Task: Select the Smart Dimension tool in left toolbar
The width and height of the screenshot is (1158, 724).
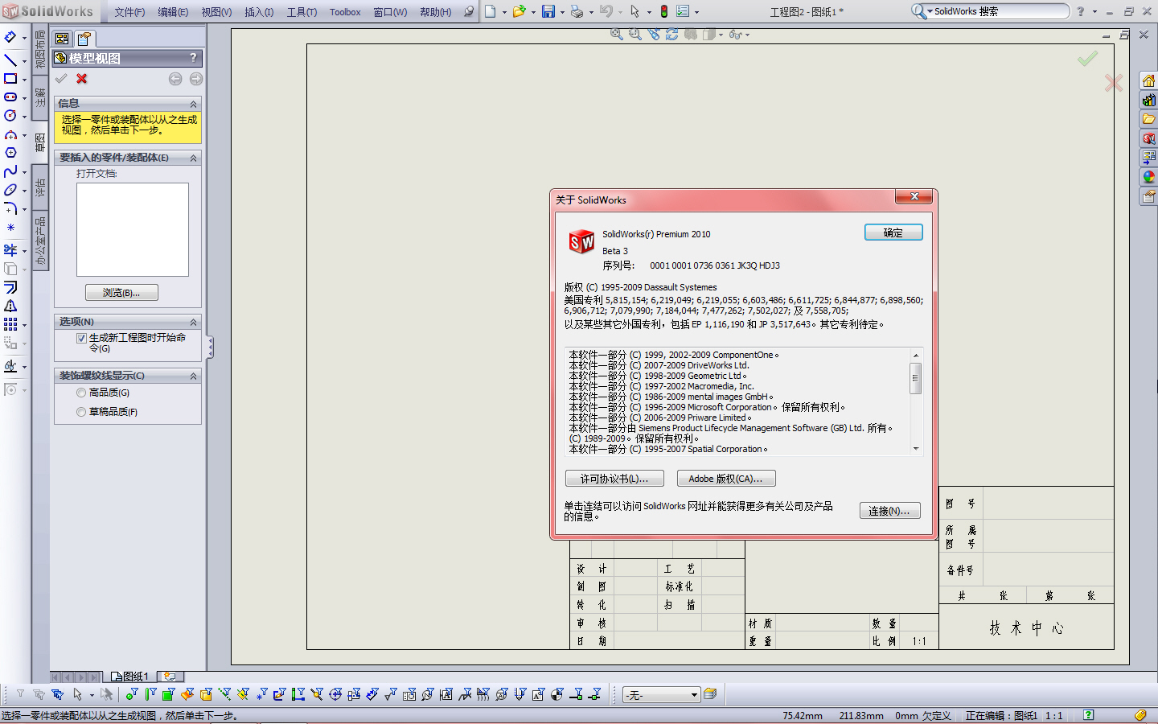Action: [10, 37]
